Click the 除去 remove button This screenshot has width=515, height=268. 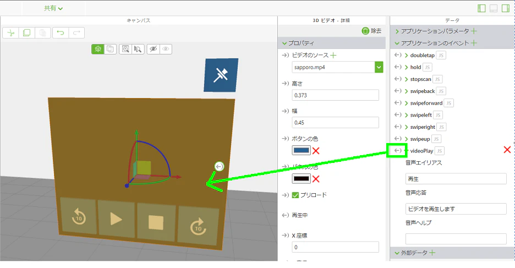coord(371,31)
